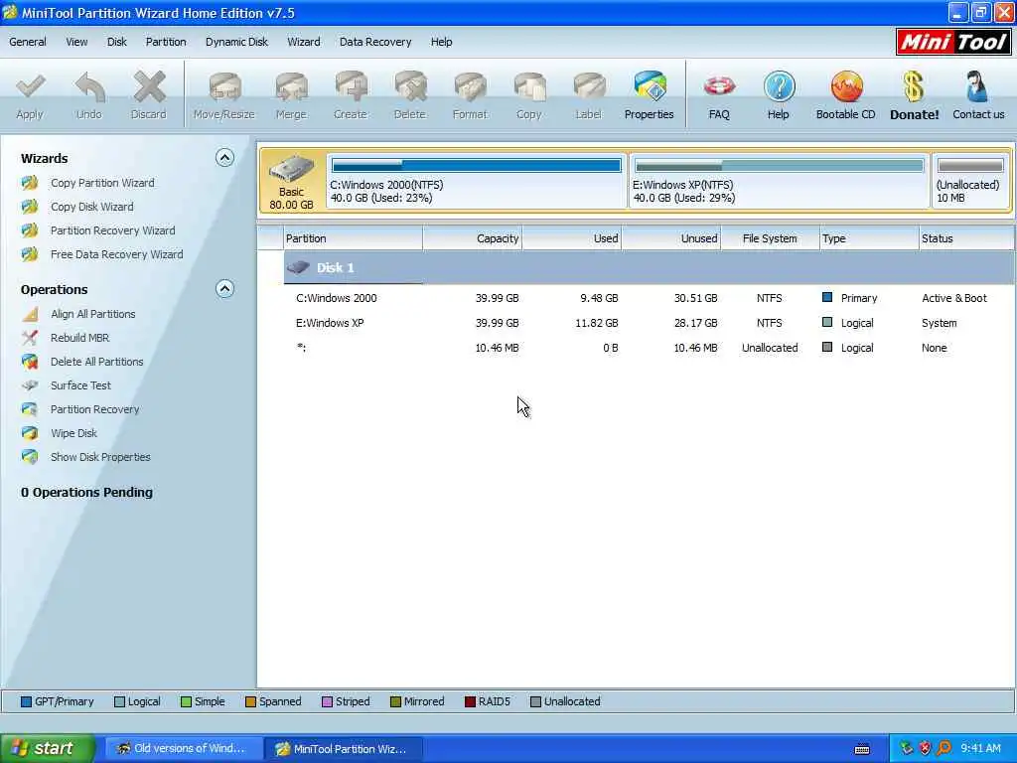Select the Disk 1 header row
This screenshot has width=1017, height=763.
click(649, 268)
